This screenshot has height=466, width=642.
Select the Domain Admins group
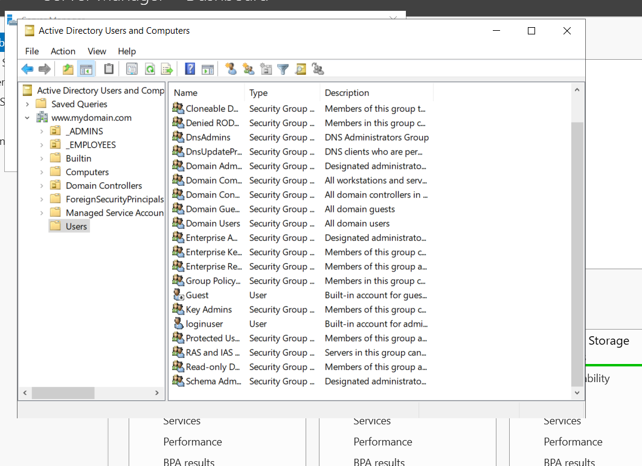(x=214, y=166)
